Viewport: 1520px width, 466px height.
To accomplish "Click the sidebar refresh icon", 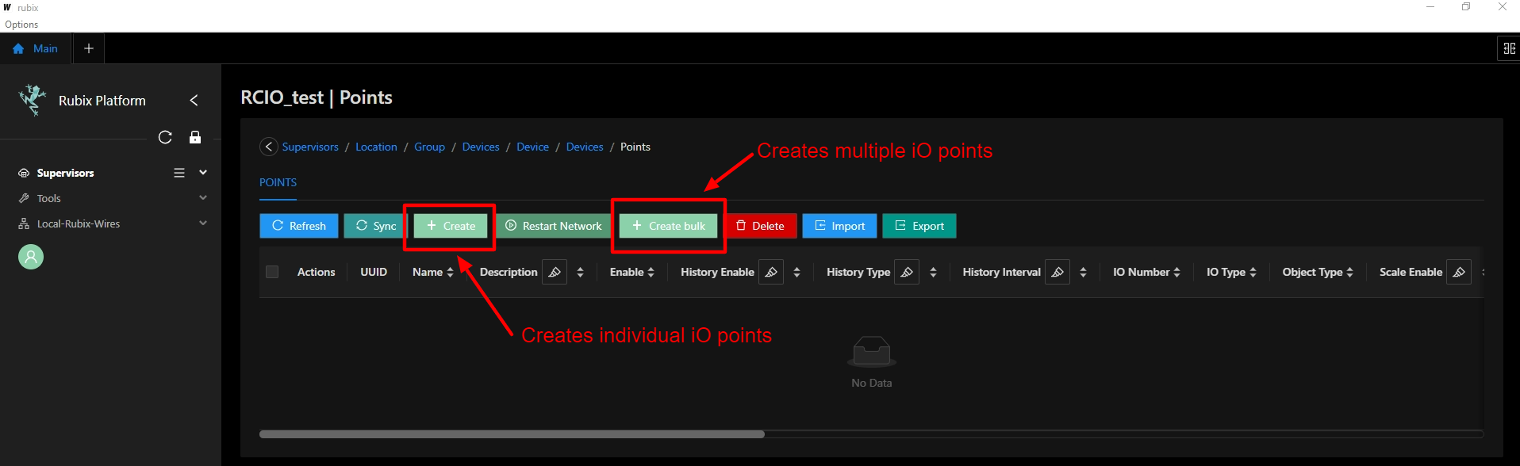I will (165, 137).
